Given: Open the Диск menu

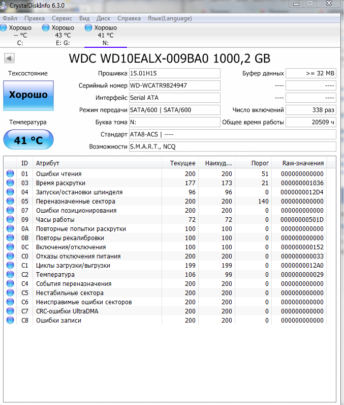Looking at the screenshot, I should 103,18.
